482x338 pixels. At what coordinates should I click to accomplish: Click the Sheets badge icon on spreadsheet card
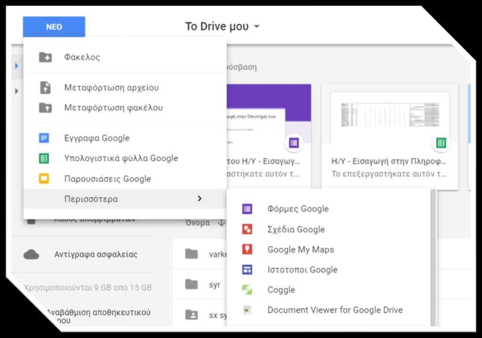[441, 143]
